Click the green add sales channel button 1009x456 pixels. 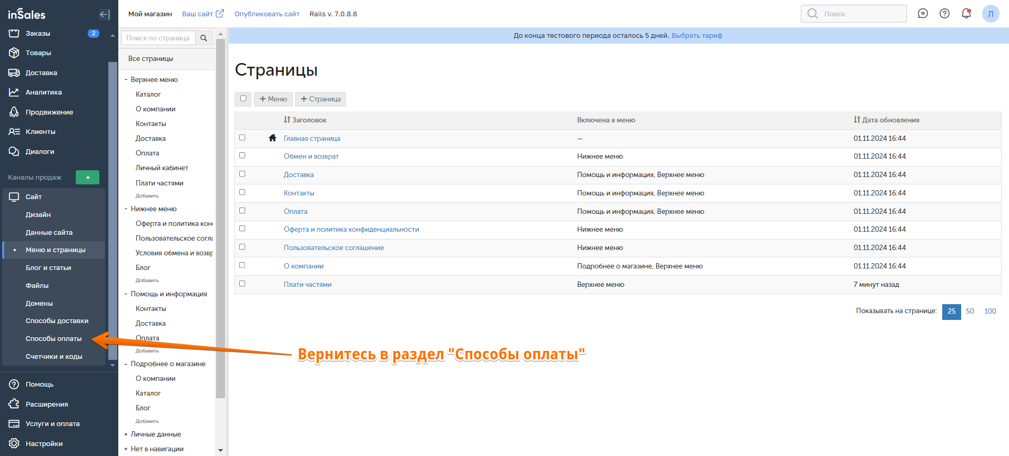coord(87,178)
